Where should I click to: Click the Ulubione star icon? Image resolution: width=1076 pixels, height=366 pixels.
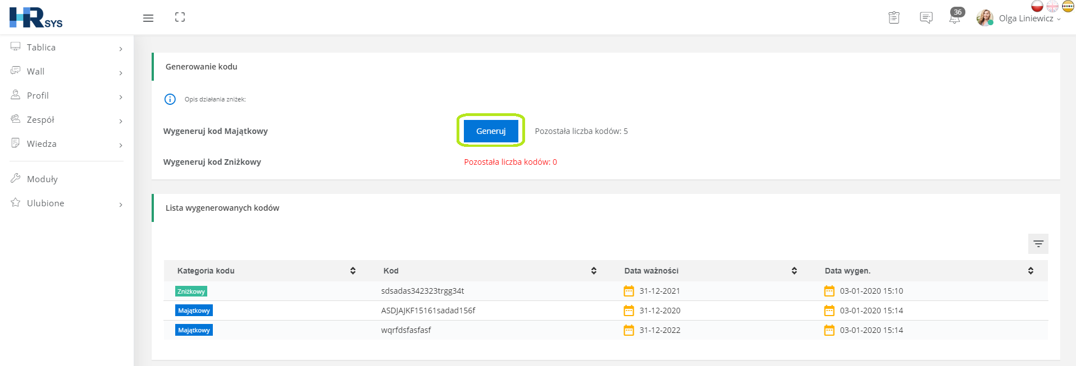16,202
